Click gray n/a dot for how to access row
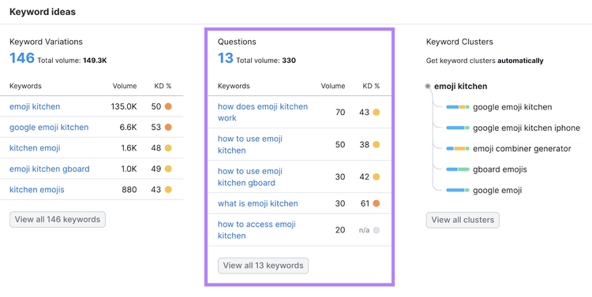The image size is (592, 297). [x=376, y=230]
